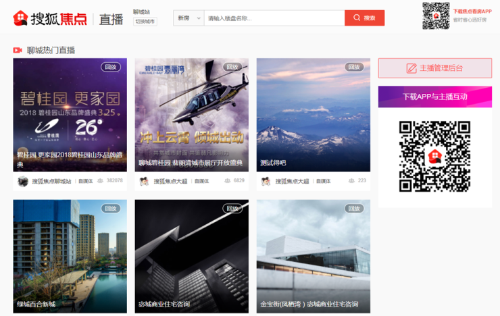
Task: Click the 搜狐焦点大超 avatar under 测试得吧 card
Action: pos(266,181)
